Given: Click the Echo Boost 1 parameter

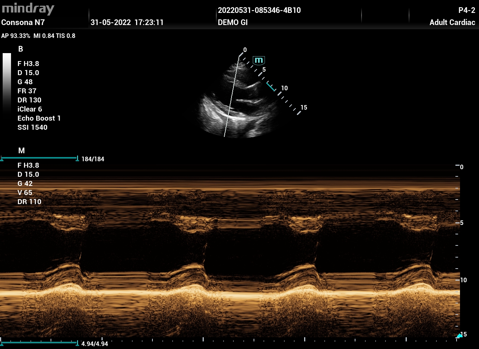Looking at the screenshot, I should 39,118.
